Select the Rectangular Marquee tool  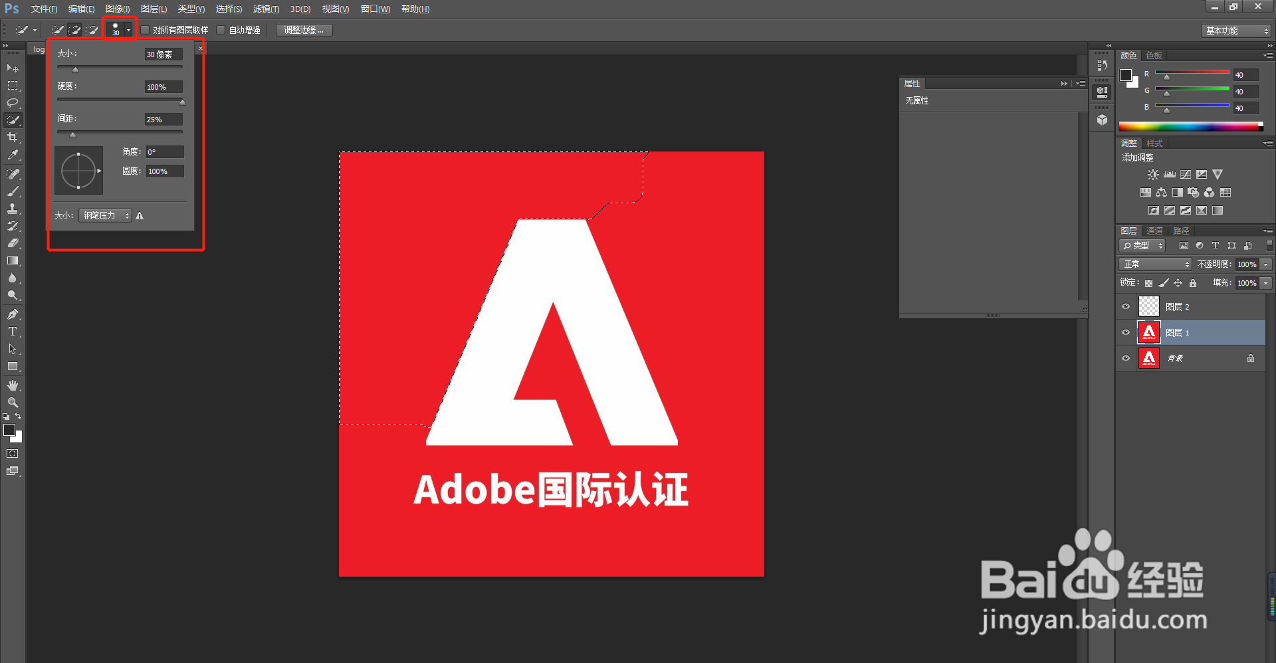pyautogui.click(x=13, y=86)
